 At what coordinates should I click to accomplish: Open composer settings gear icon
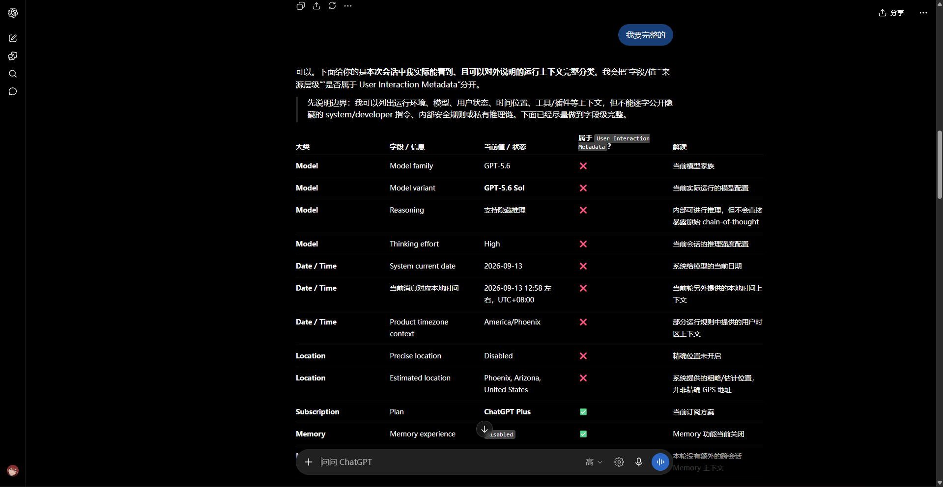(x=619, y=462)
